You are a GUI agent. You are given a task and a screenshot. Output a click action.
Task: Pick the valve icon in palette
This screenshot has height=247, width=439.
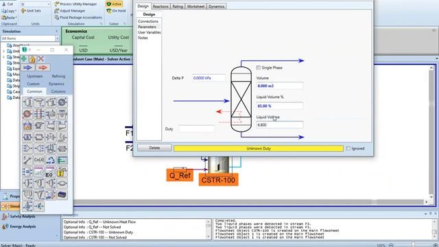coord(51,137)
